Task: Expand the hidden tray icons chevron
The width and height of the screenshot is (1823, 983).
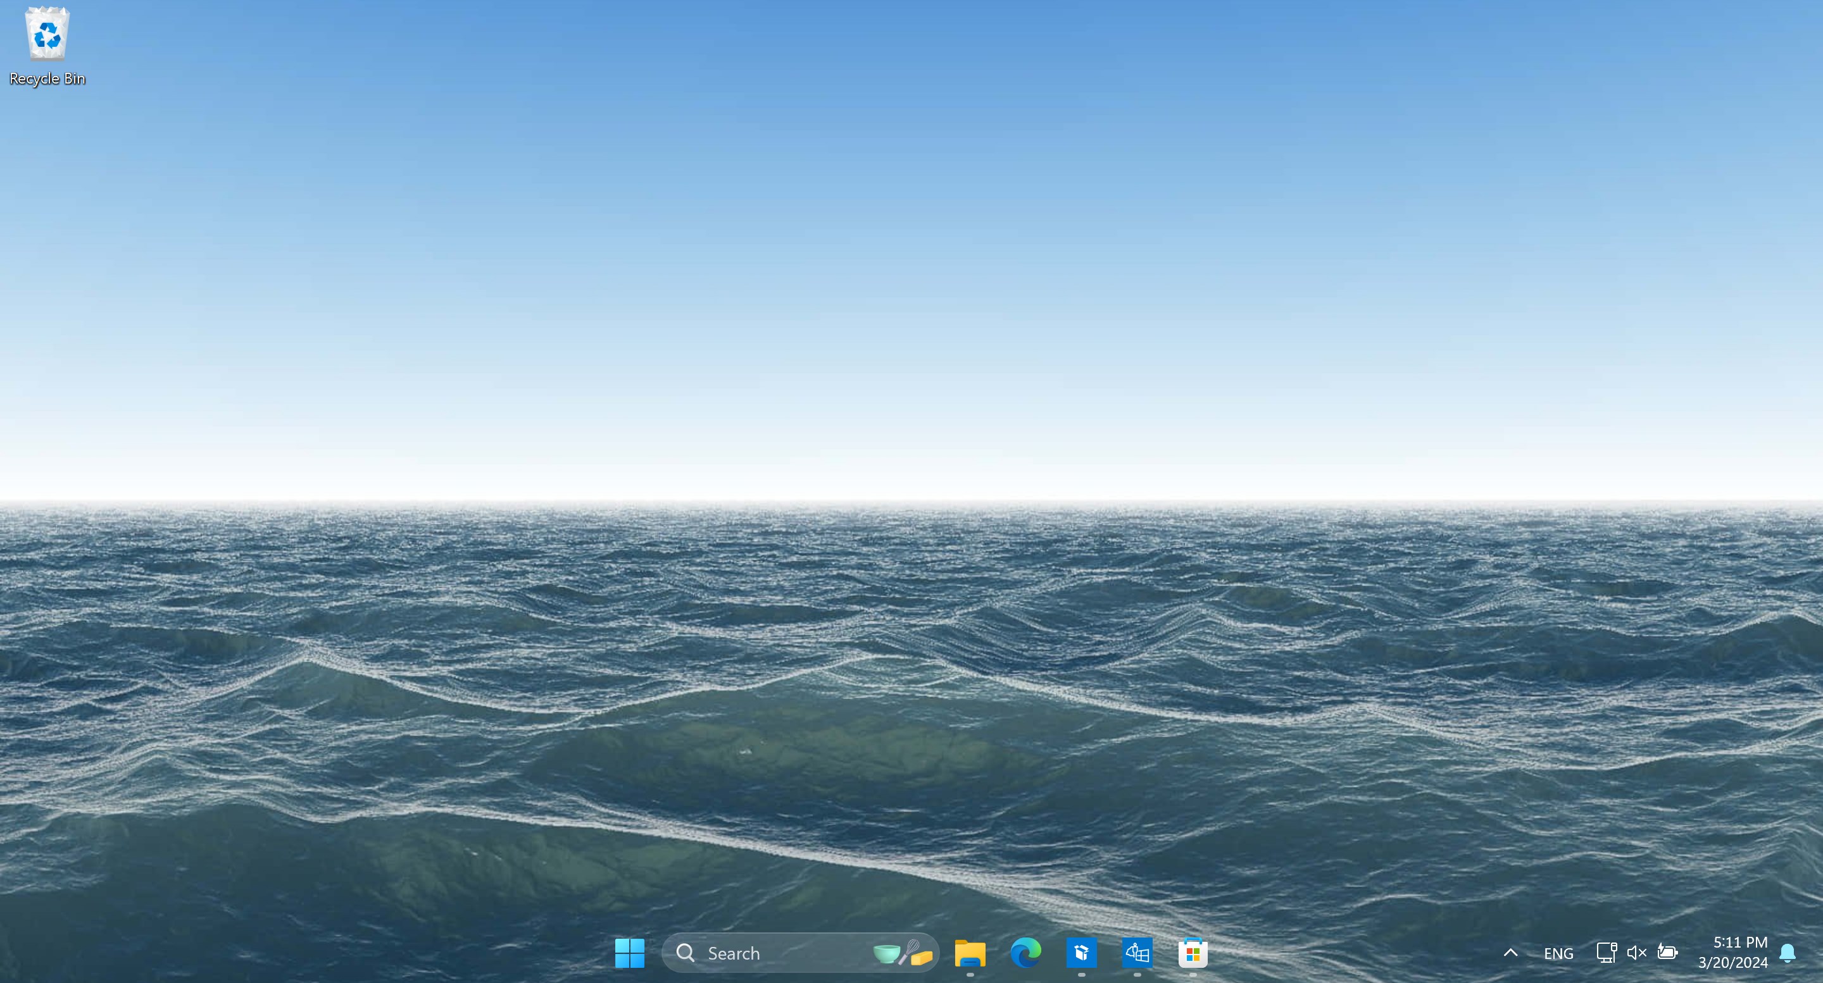Action: tap(1510, 953)
